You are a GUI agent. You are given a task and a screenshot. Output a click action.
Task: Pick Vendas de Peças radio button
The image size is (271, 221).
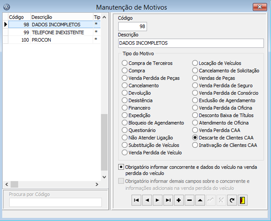click(214, 78)
